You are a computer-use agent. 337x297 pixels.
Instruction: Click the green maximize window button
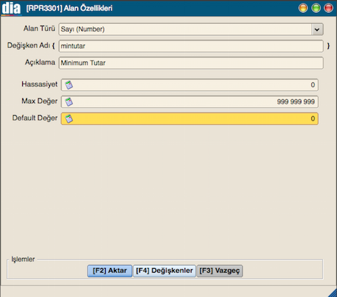pyautogui.click(x=316, y=8)
